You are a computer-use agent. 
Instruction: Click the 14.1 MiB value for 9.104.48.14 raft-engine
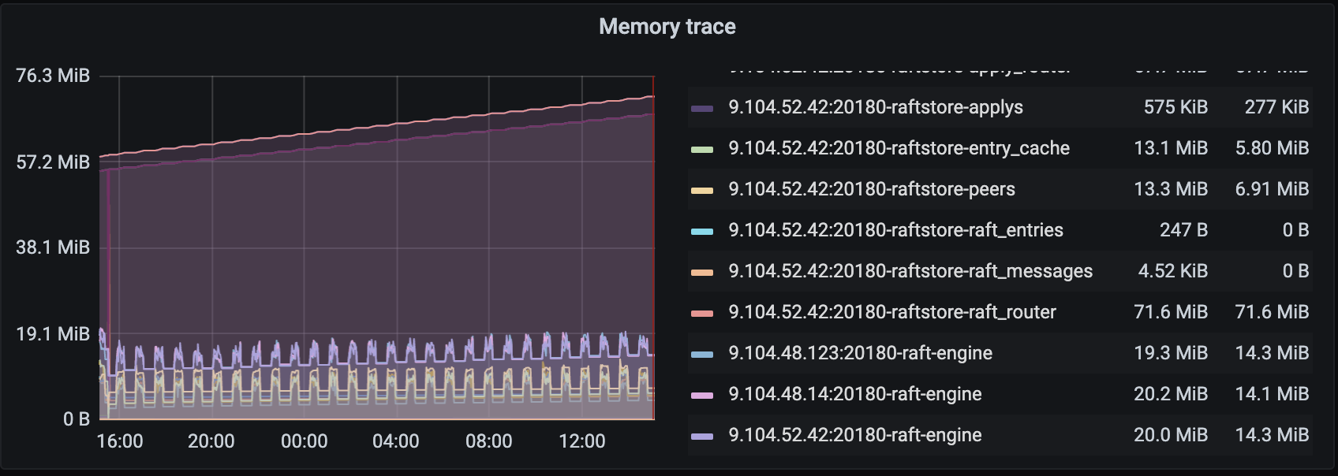pos(1272,394)
